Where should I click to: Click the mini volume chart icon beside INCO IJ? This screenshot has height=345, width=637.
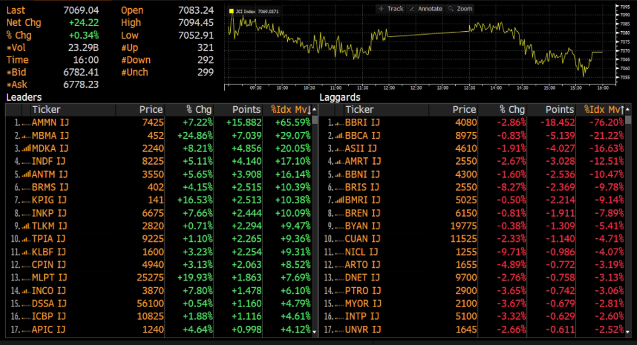coord(26,291)
